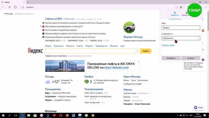The width and height of the screenshot is (209, 118).
Task: Open the Маркет service link
Action: (x=89, y=46)
